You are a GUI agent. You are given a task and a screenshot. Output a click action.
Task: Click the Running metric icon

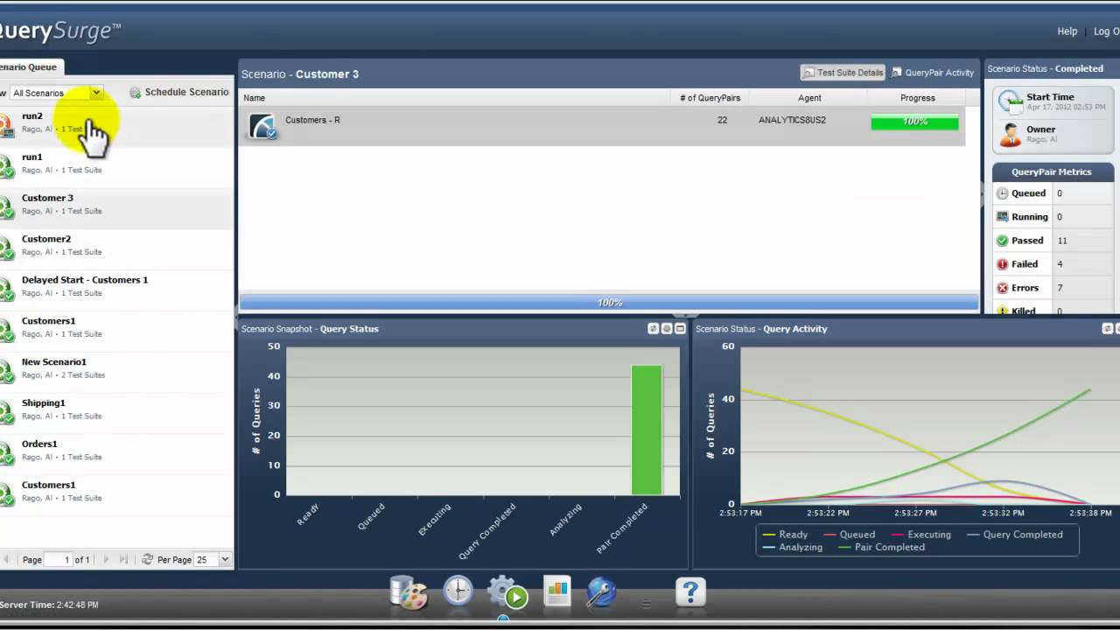[x=1002, y=217]
